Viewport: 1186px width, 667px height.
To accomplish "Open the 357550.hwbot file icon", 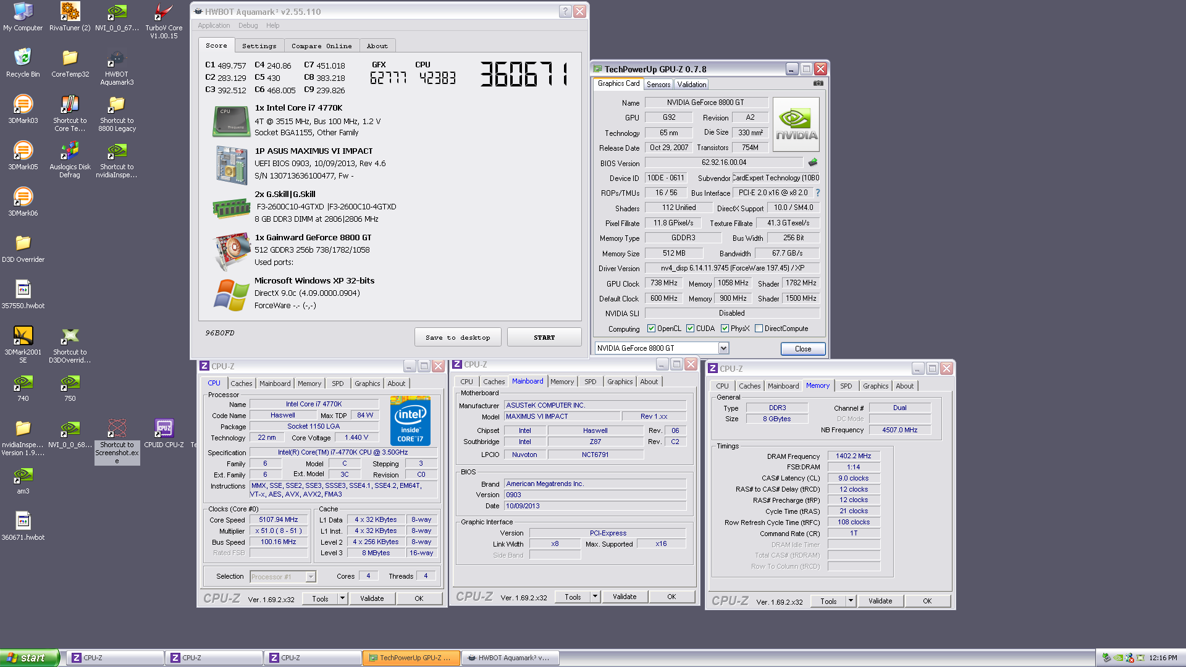I will tap(23, 295).
